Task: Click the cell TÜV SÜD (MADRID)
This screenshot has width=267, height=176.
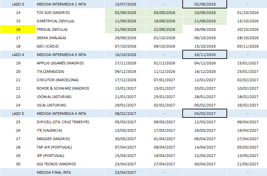Action: pos(70,13)
